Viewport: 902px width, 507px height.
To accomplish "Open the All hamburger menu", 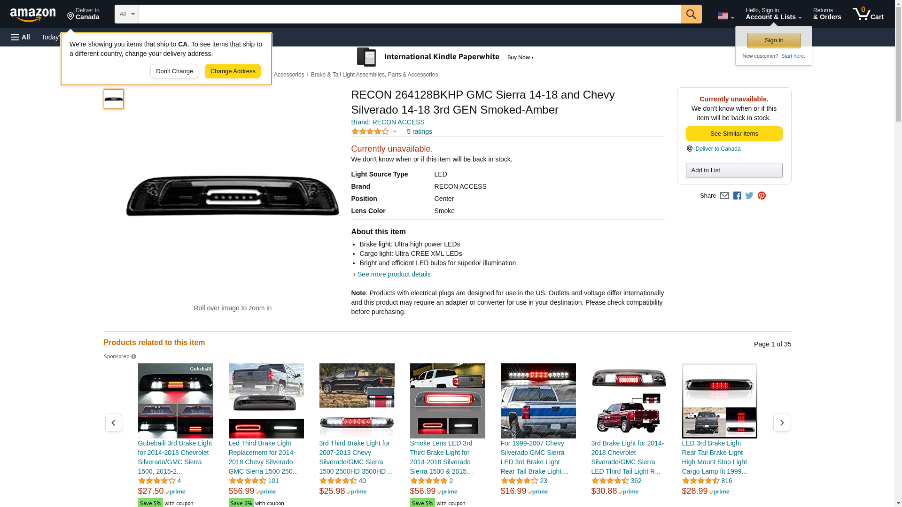I will pos(21,37).
